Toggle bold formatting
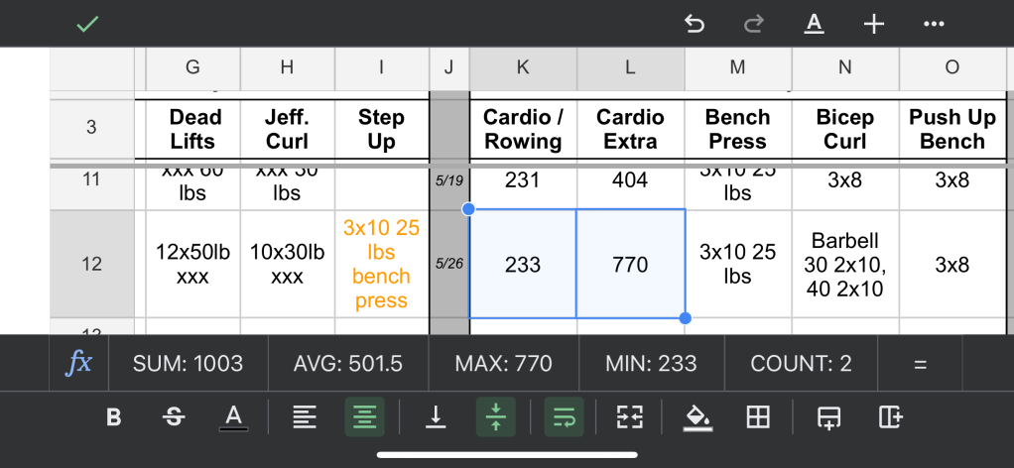The image size is (1014, 468). 114,417
